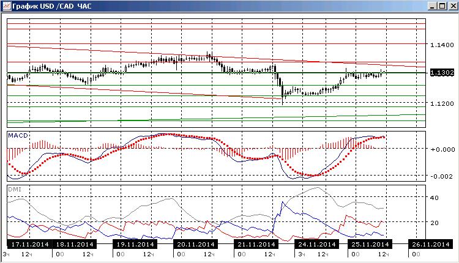Select the 18.11.2014 date label
The image size is (459, 263).
click(74, 244)
